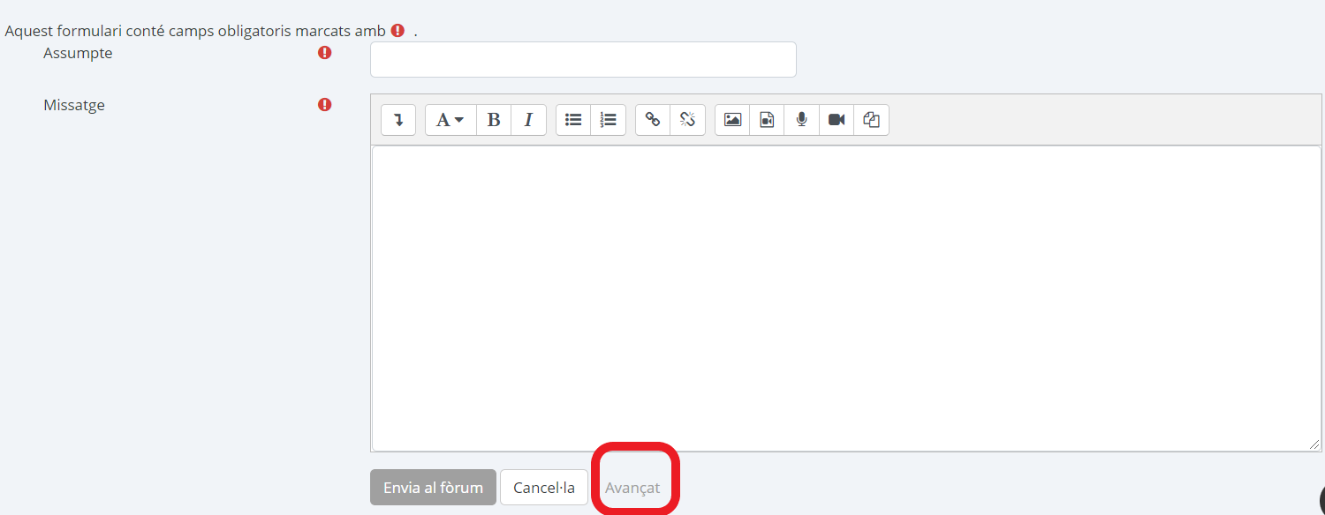Open the manage files icon

pos(871,120)
